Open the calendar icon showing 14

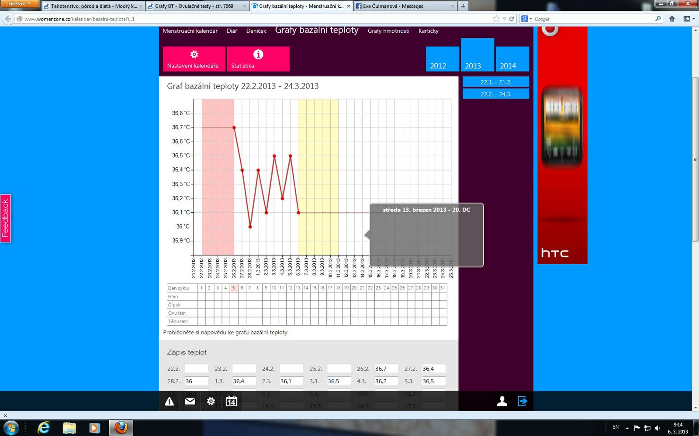click(x=232, y=401)
